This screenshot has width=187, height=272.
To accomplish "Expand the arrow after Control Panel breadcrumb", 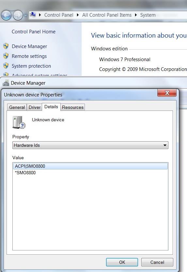I will coord(78,15).
